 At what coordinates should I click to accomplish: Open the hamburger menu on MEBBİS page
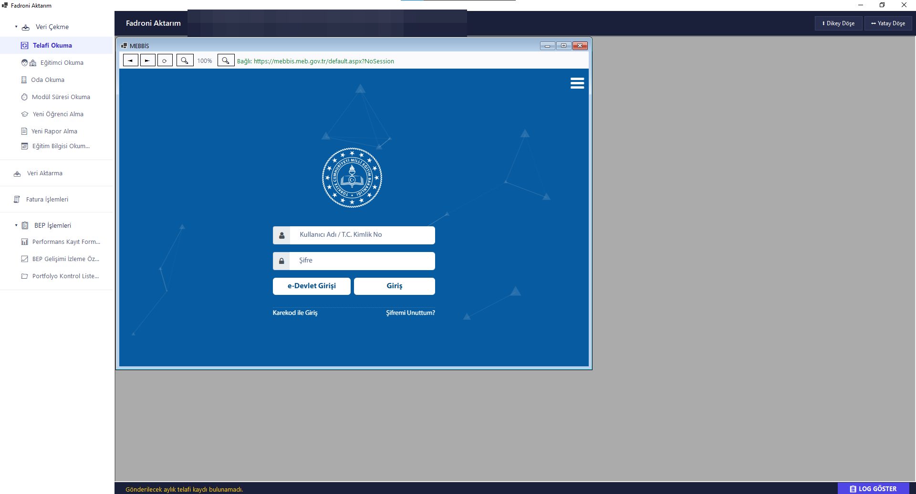coord(577,83)
